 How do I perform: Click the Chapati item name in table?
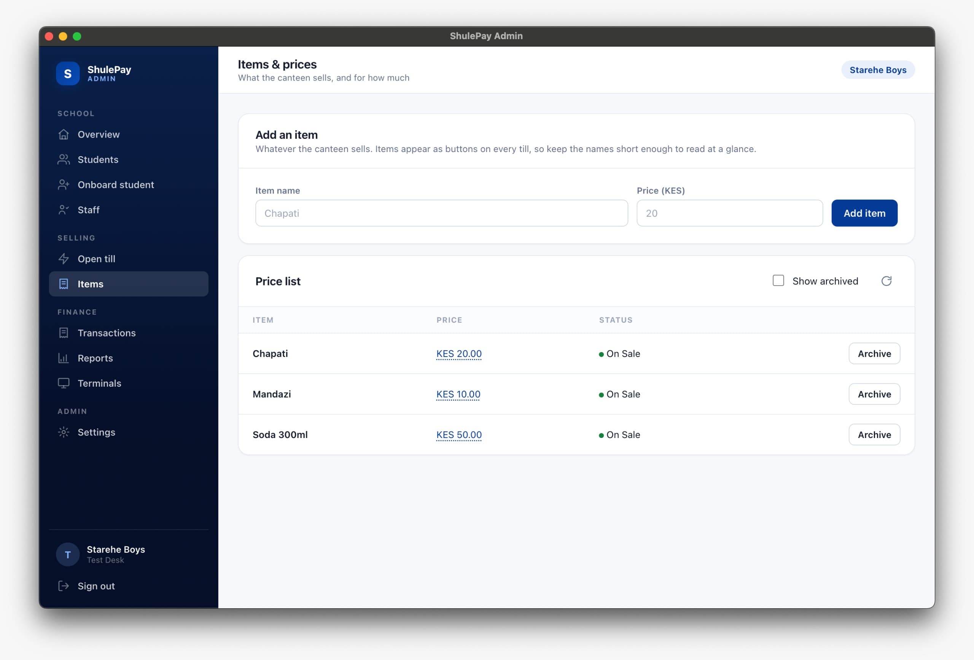270,354
